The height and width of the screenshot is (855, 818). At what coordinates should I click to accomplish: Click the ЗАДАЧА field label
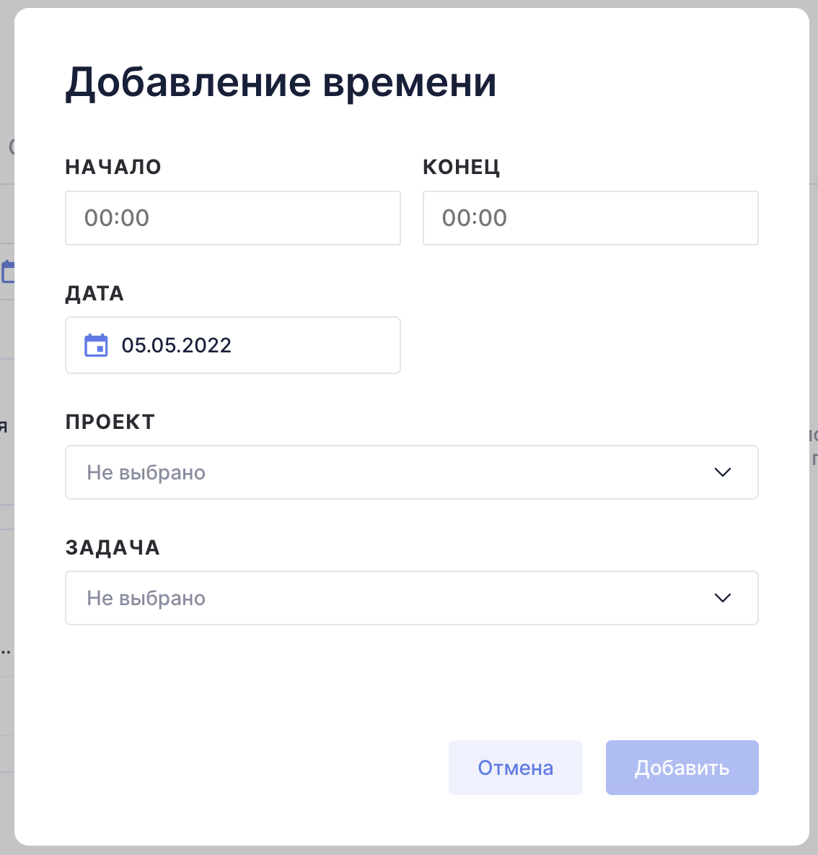[x=113, y=547]
